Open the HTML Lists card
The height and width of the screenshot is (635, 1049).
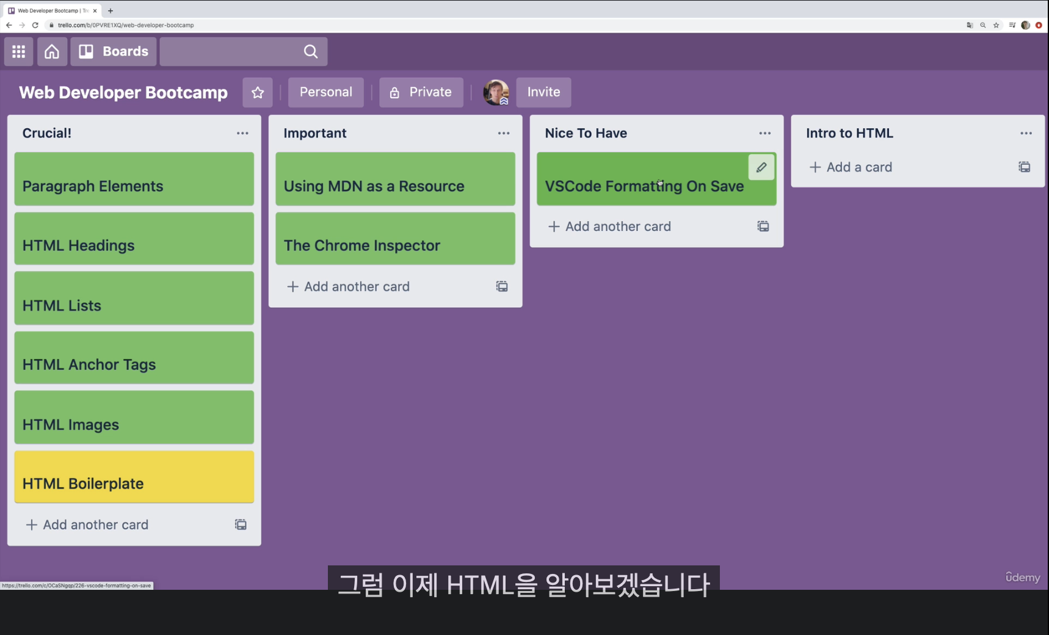tap(134, 298)
